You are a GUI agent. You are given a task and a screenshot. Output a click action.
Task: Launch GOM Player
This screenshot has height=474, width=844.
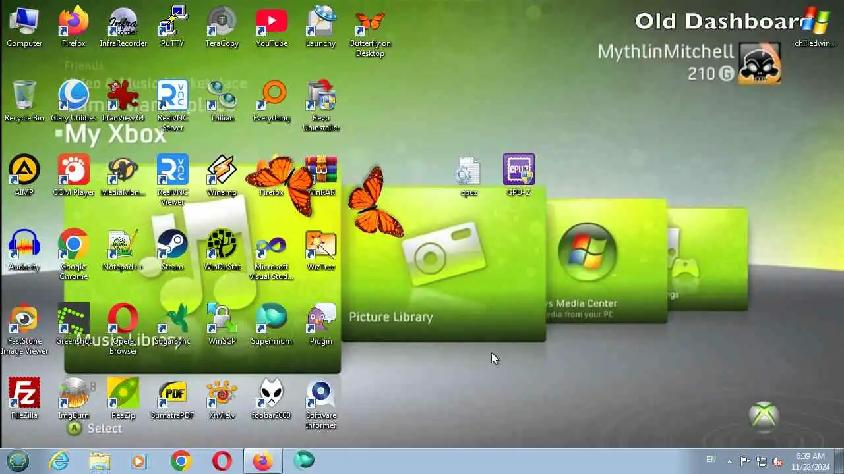coord(74,176)
